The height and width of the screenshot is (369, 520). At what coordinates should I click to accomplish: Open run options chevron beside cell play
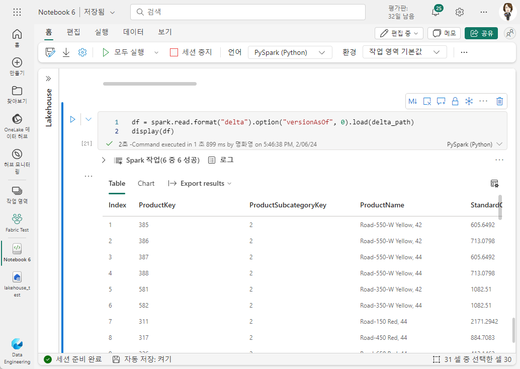tap(89, 119)
